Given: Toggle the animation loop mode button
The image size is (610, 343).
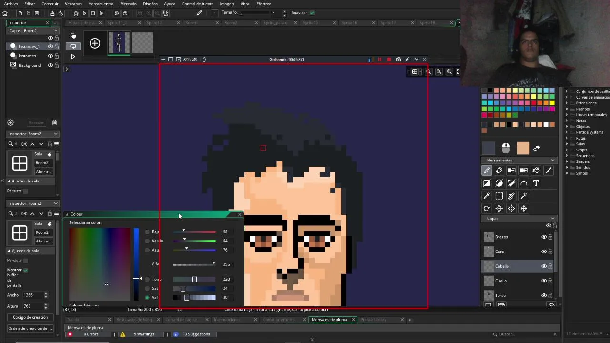Looking at the screenshot, I should (73, 46).
